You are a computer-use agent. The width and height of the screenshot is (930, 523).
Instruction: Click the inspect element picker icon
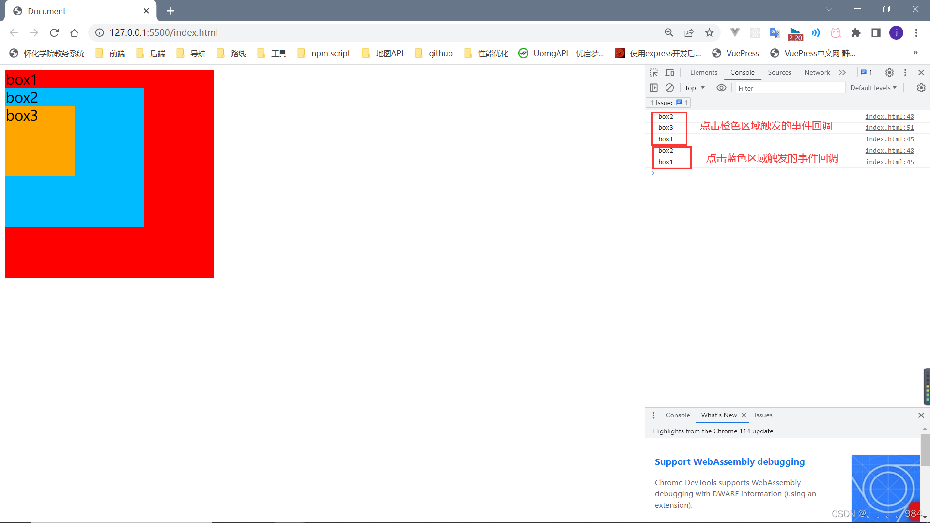(x=653, y=72)
